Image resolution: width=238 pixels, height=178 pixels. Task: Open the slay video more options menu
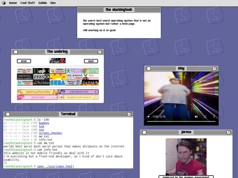[x=214, y=116]
